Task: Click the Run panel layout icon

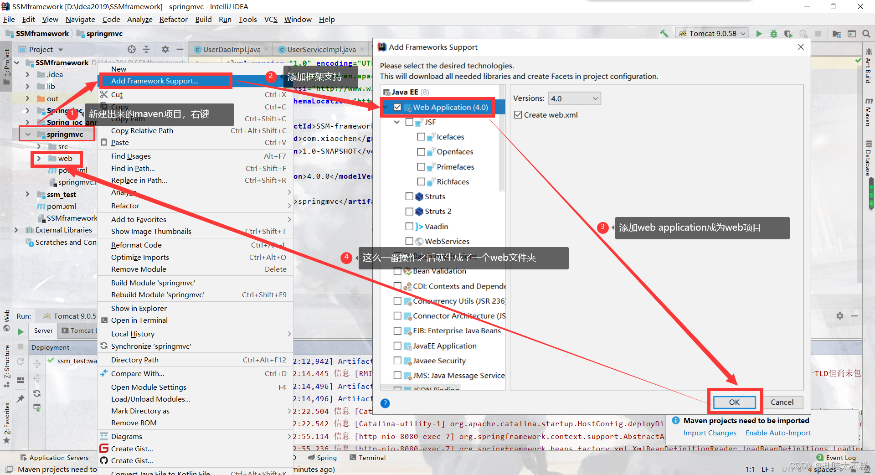Action: (x=21, y=380)
